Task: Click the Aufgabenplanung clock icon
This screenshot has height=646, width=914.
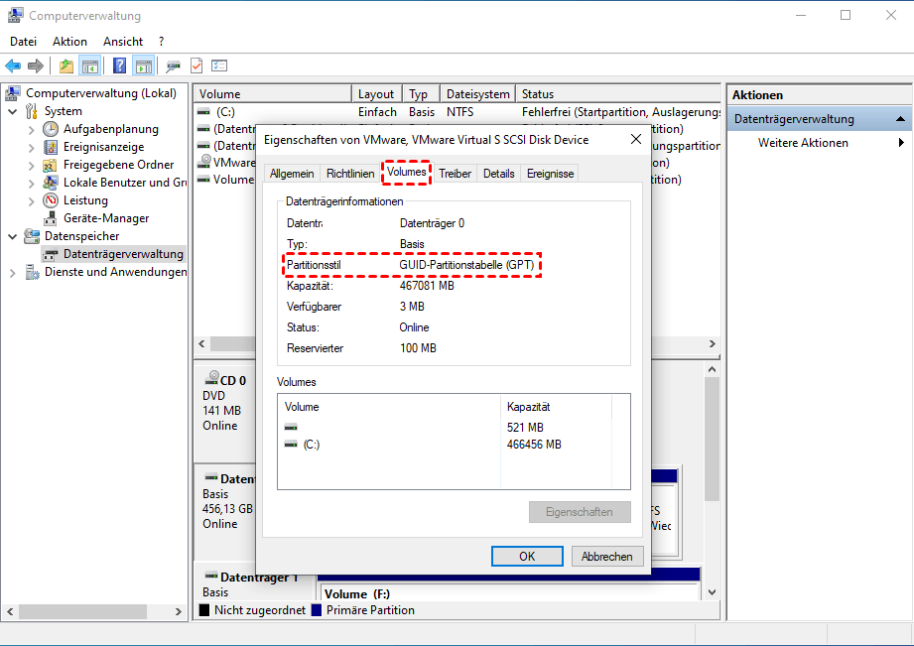Action: tap(51, 129)
